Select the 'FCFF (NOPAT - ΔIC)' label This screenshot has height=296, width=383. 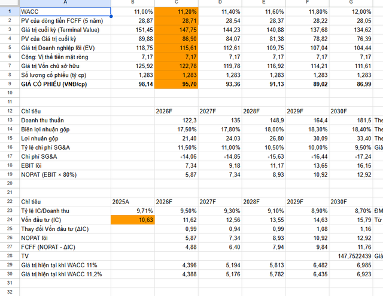48,247
